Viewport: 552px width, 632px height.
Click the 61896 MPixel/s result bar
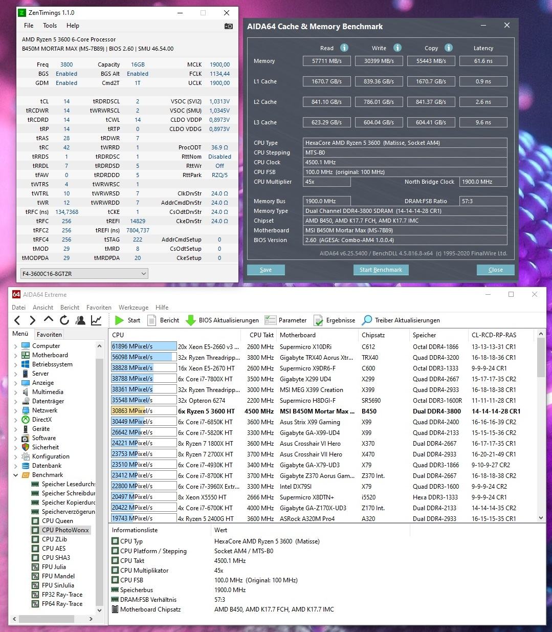click(143, 346)
